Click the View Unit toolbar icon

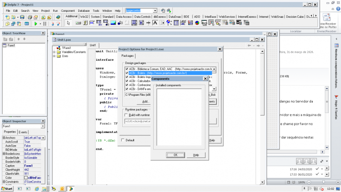pos(7,24)
